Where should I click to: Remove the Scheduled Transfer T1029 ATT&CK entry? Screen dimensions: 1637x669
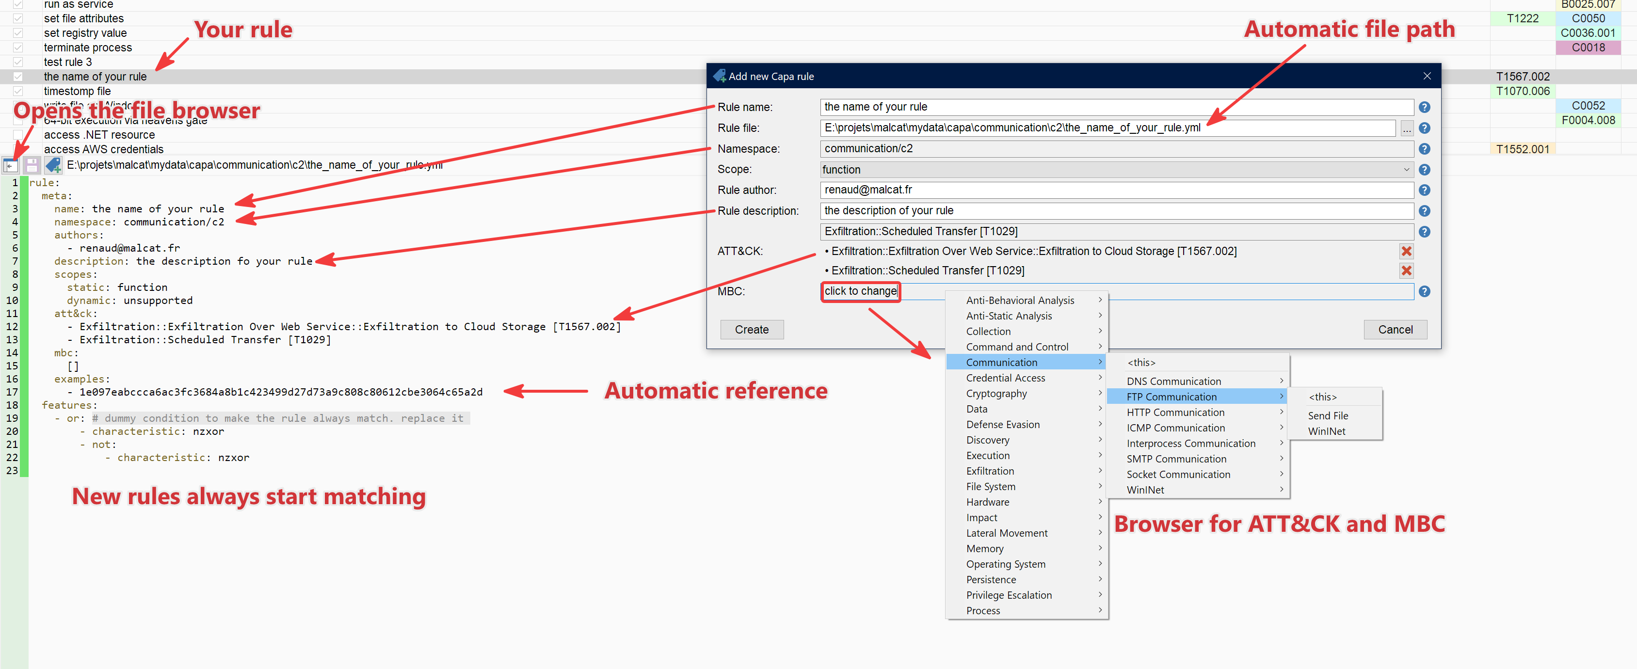tap(1406, 271)
